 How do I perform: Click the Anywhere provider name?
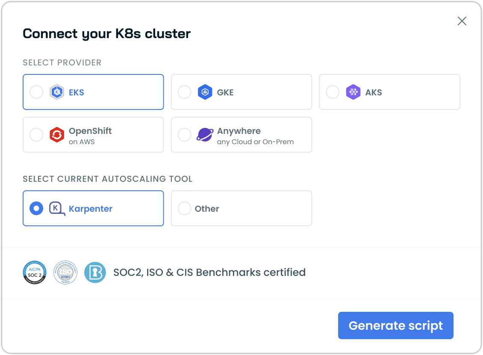[239, 131]
